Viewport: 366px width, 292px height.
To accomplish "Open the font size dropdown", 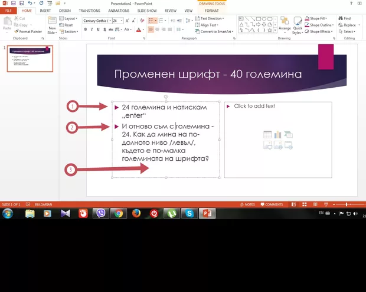I will click(x=122, y=21).
